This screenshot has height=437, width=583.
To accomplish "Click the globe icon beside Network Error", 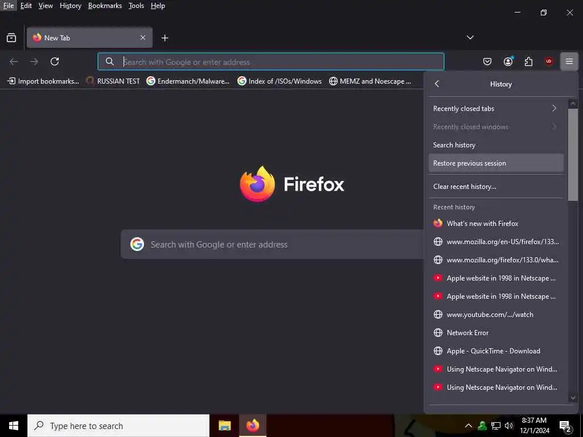I will tap(438, 332).
